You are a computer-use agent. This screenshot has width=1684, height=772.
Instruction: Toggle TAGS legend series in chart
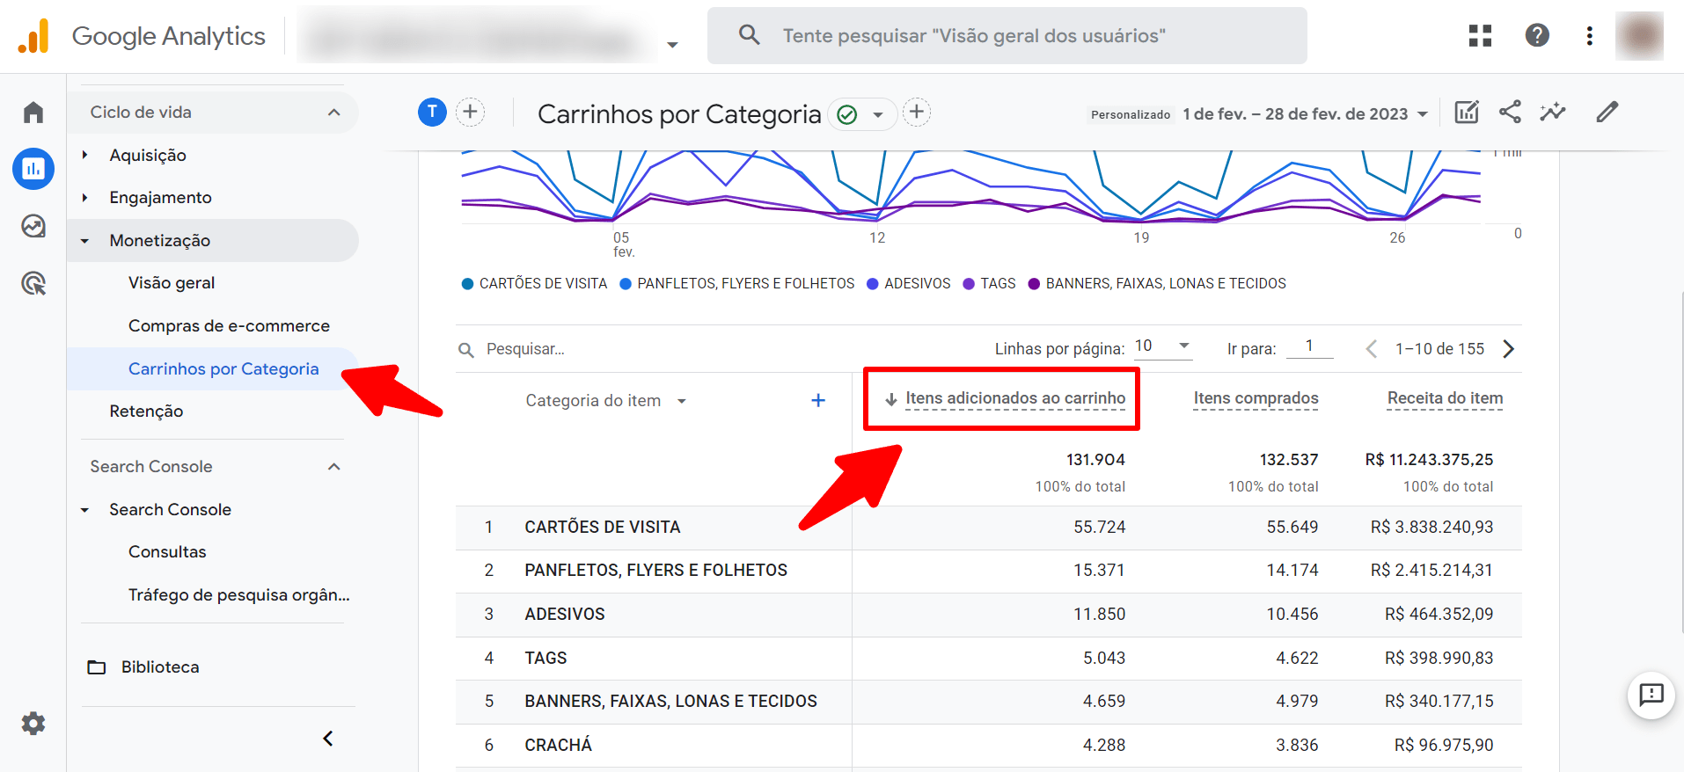tap(990, 284)
